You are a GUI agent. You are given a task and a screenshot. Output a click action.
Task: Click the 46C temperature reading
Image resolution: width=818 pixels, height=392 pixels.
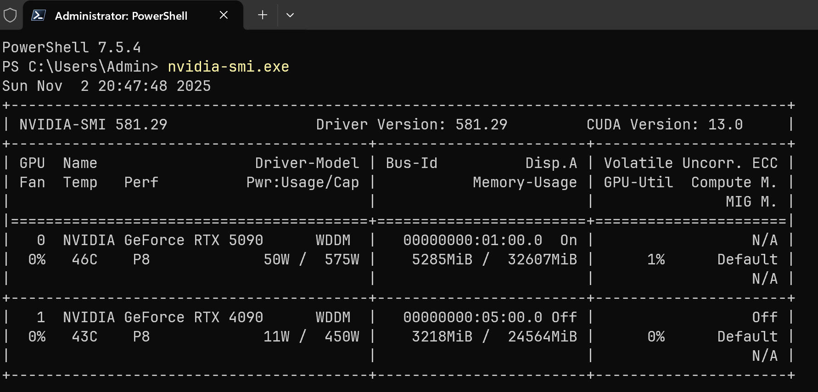pos(84,260)
